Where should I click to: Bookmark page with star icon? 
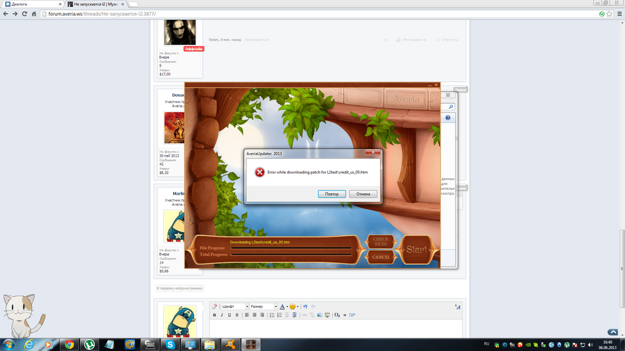click(x=609, y=14)
